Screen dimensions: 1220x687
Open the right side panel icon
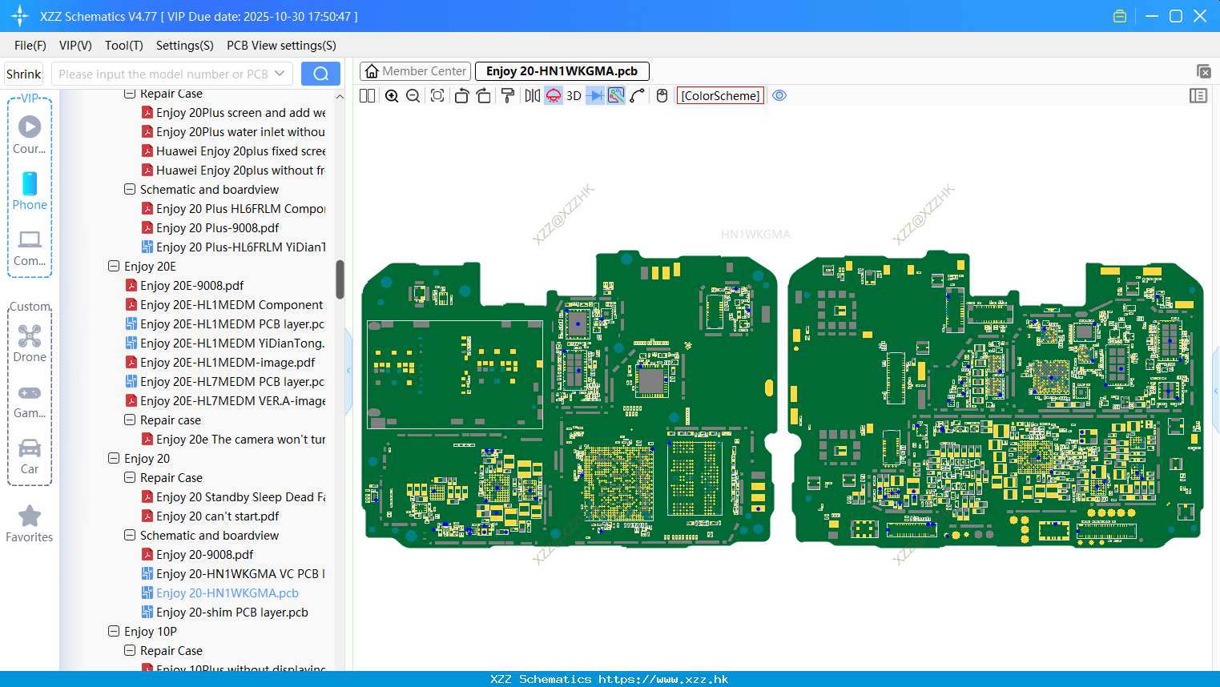[x=1198, y=96]
